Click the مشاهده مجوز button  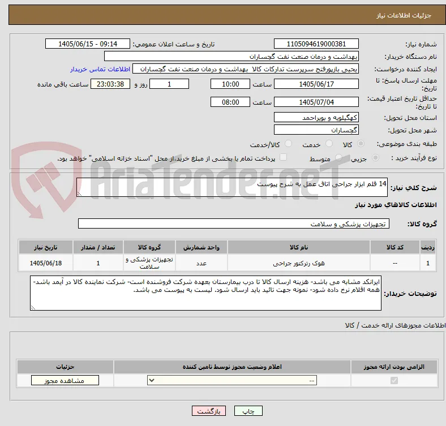coord(65,381)
